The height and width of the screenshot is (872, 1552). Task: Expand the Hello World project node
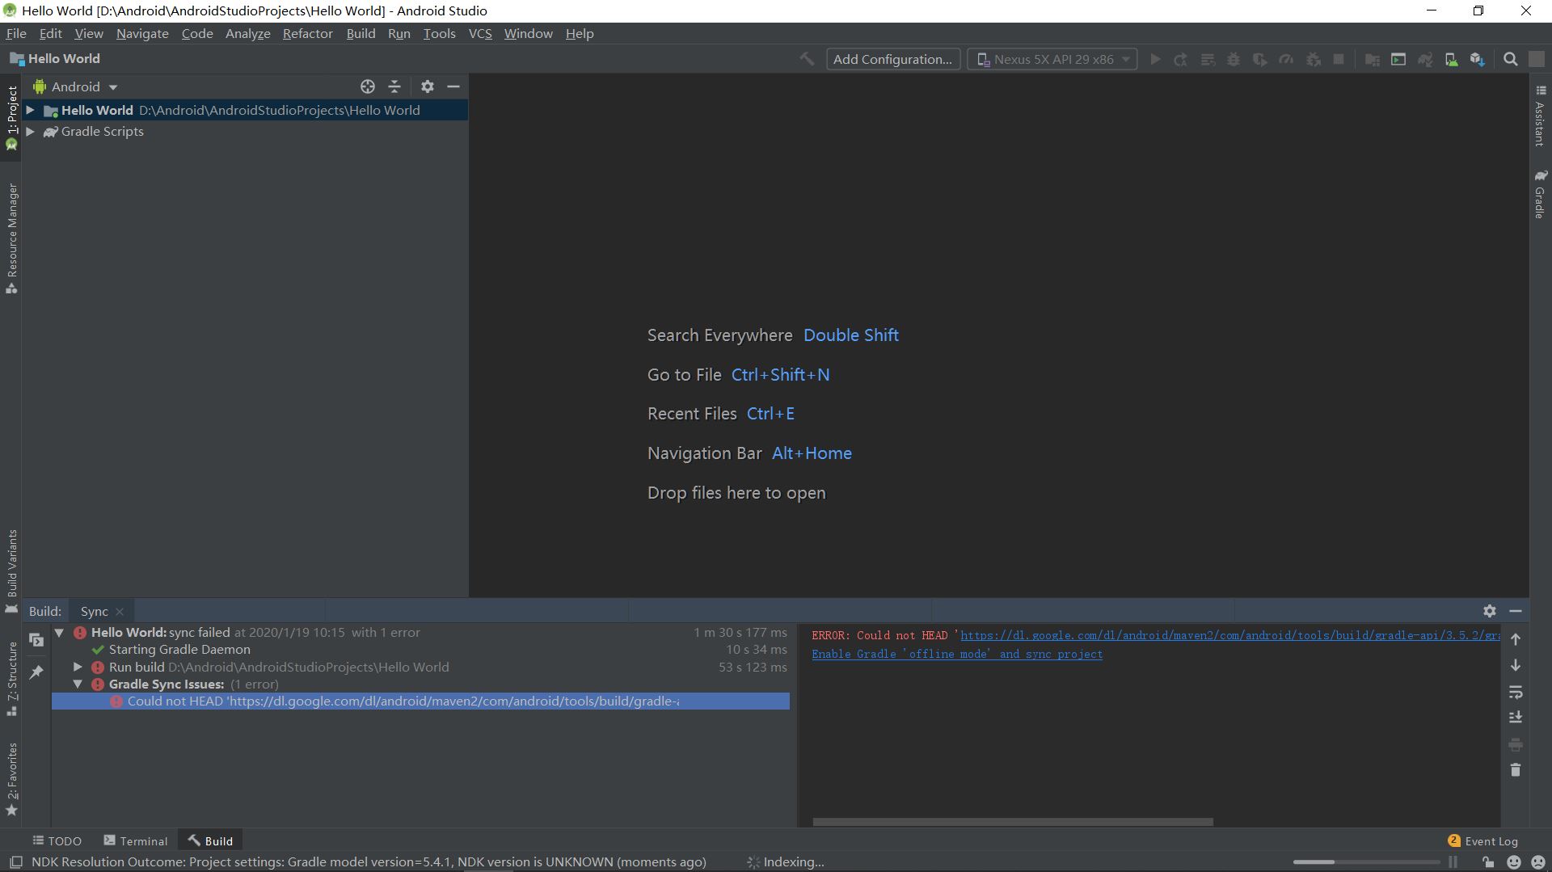click(x=30, y=110)
